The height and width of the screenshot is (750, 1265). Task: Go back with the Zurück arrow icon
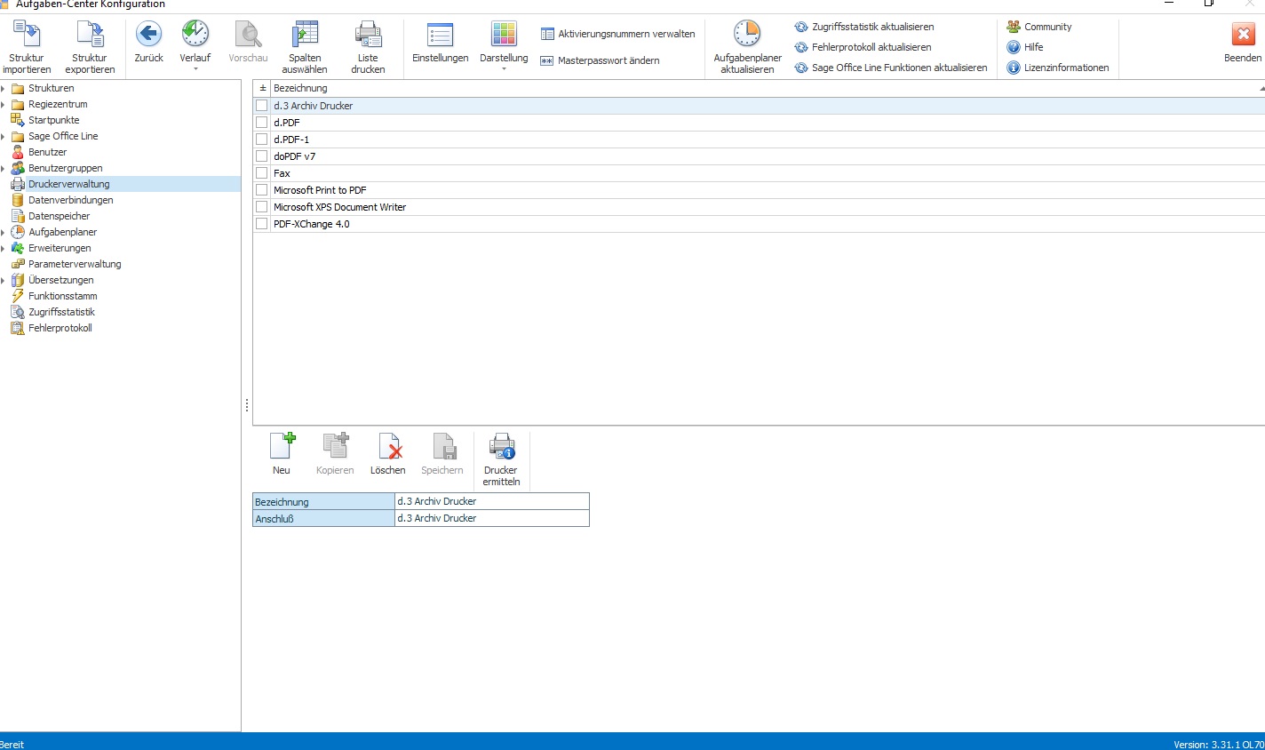[x=148, y=35]
